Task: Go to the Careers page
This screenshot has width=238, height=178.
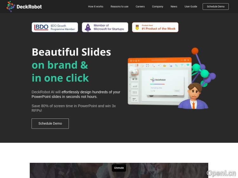Action: (140, 7)
